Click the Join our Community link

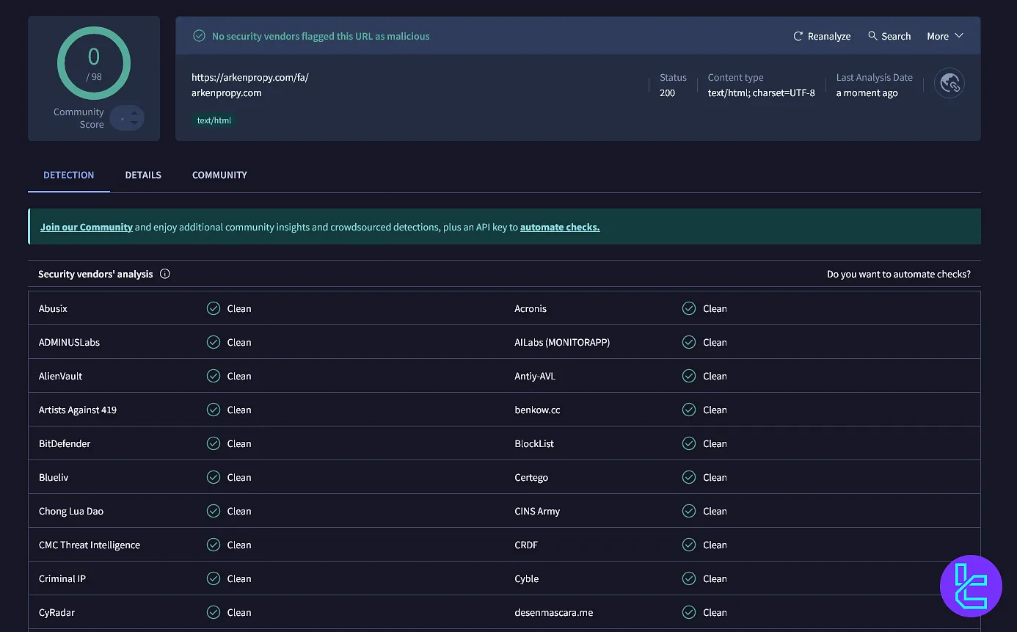coord(86,227)
